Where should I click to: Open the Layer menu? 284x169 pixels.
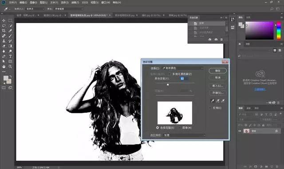click(x=43, y=3)
